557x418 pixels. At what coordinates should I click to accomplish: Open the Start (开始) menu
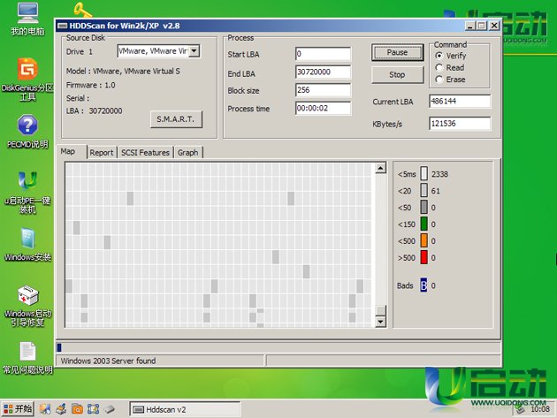(18, 409)
